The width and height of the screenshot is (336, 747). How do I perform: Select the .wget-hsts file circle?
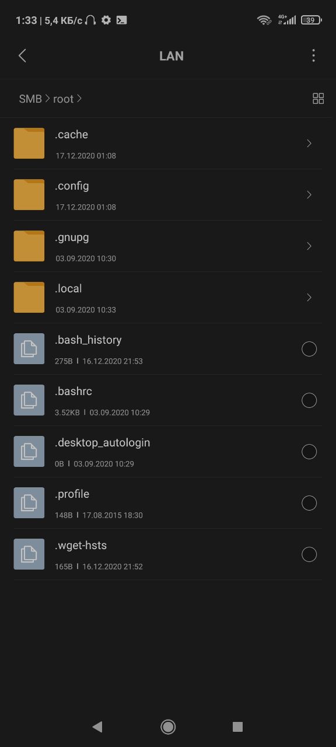(309, 554)
